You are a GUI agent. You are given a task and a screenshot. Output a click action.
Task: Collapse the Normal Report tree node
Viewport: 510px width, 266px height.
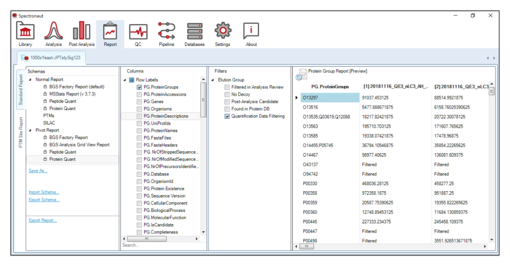coord(30,80)
